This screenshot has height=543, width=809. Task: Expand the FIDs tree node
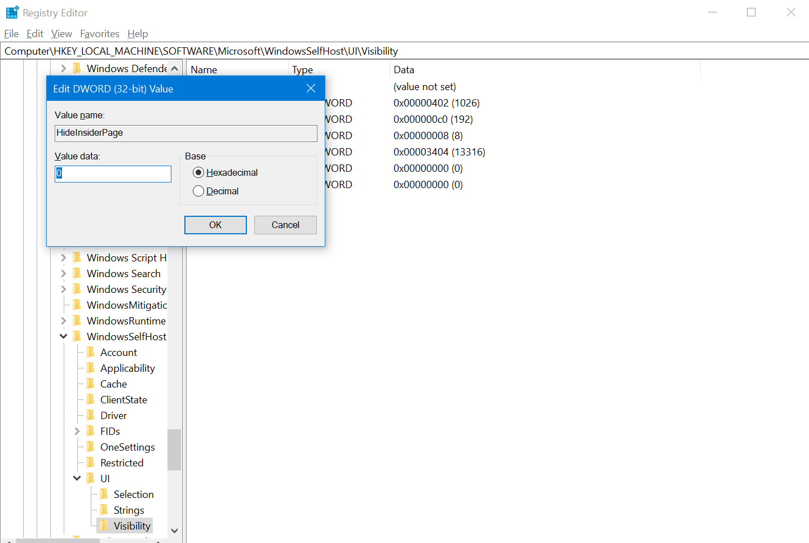[77, 431]
